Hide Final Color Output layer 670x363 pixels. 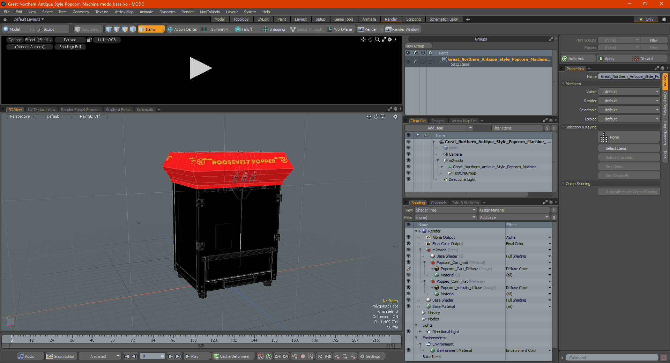point(408,244)
